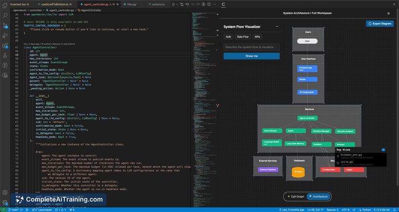
Task: Close the agent_controller.py tab
Action: coord(117,4)
